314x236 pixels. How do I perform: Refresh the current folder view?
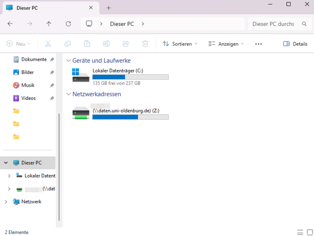click(68, 24)
